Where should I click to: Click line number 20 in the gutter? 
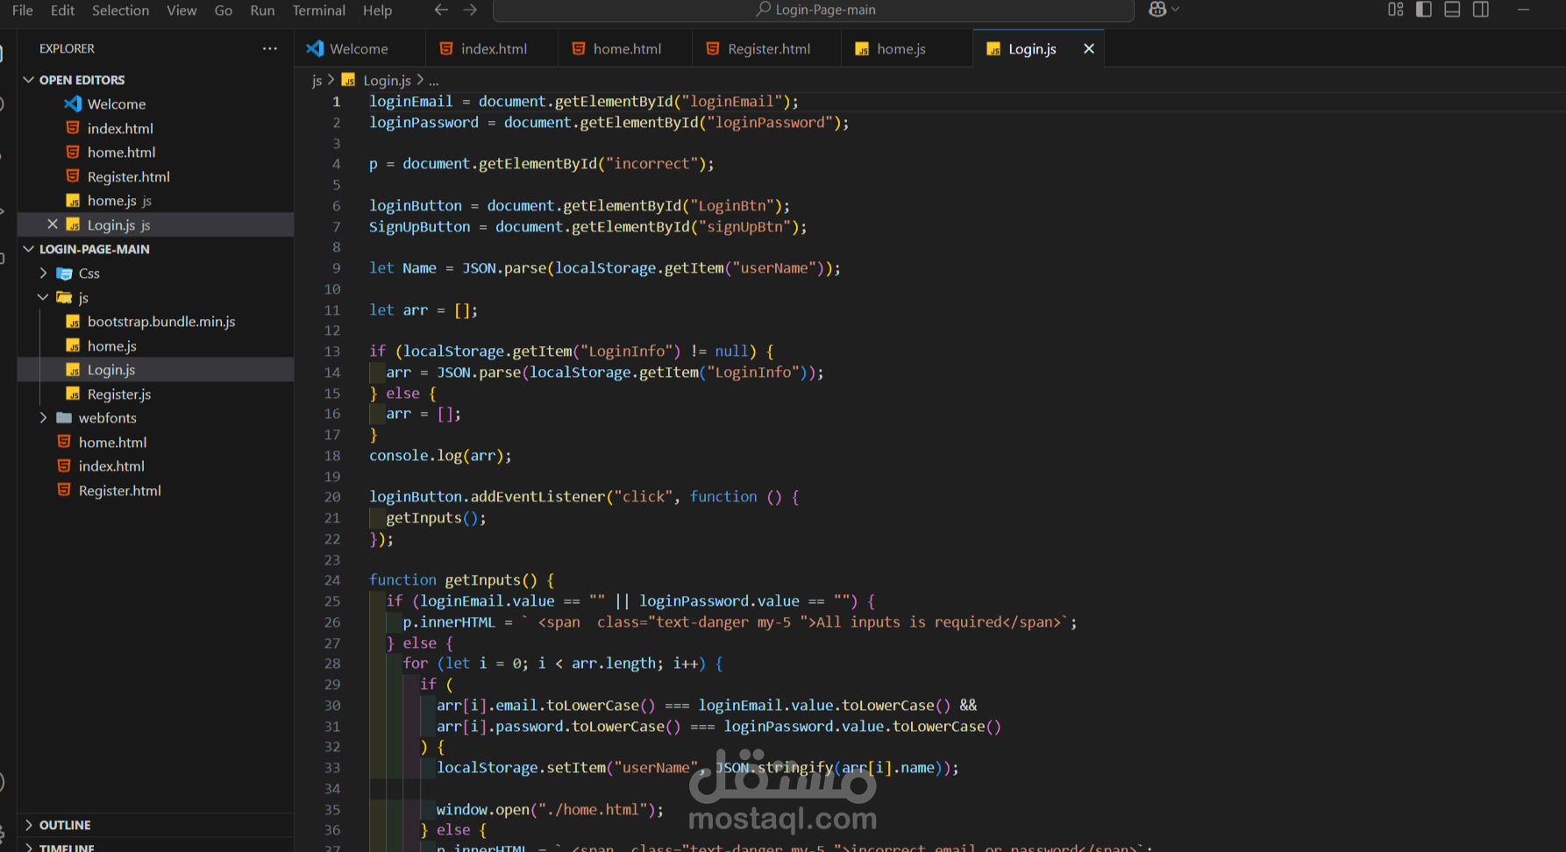pos(332,497)
